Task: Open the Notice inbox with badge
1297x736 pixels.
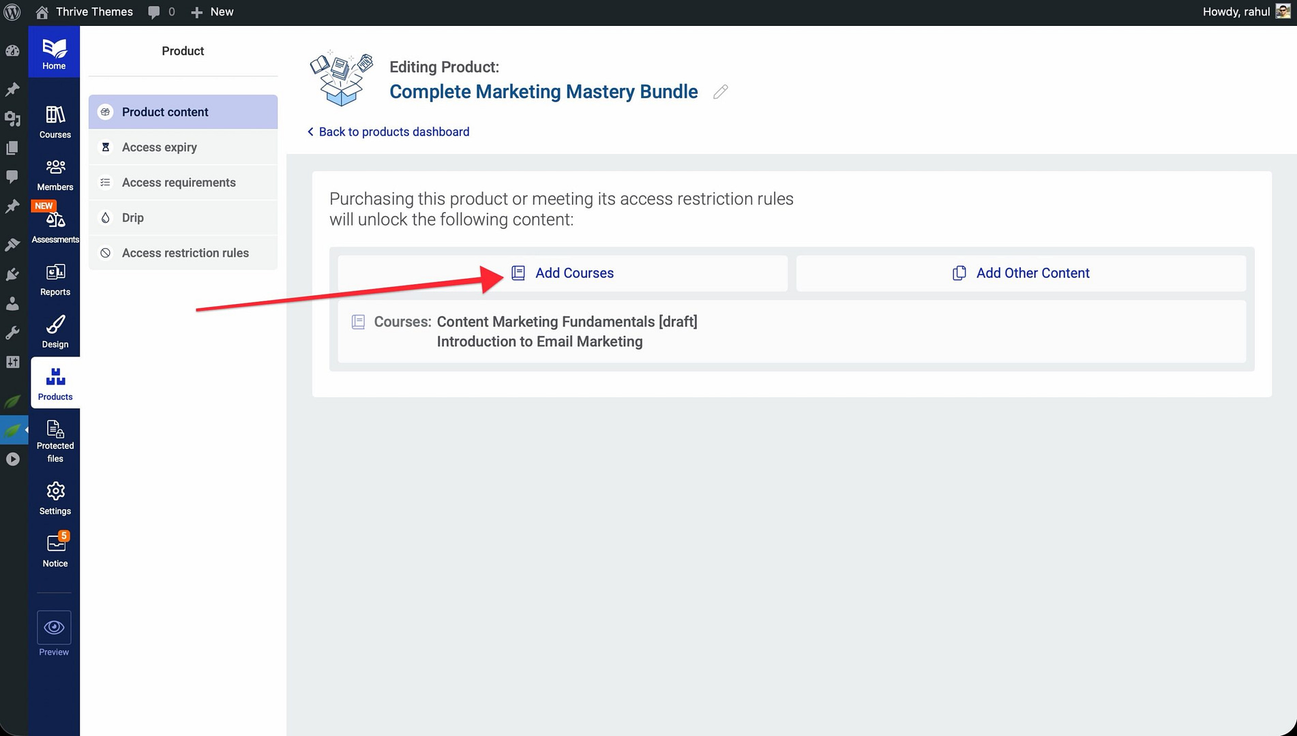Action: coord(55,551)
